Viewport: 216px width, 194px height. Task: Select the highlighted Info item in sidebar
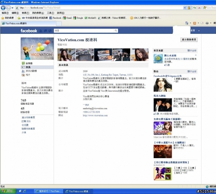click(37, 67)
